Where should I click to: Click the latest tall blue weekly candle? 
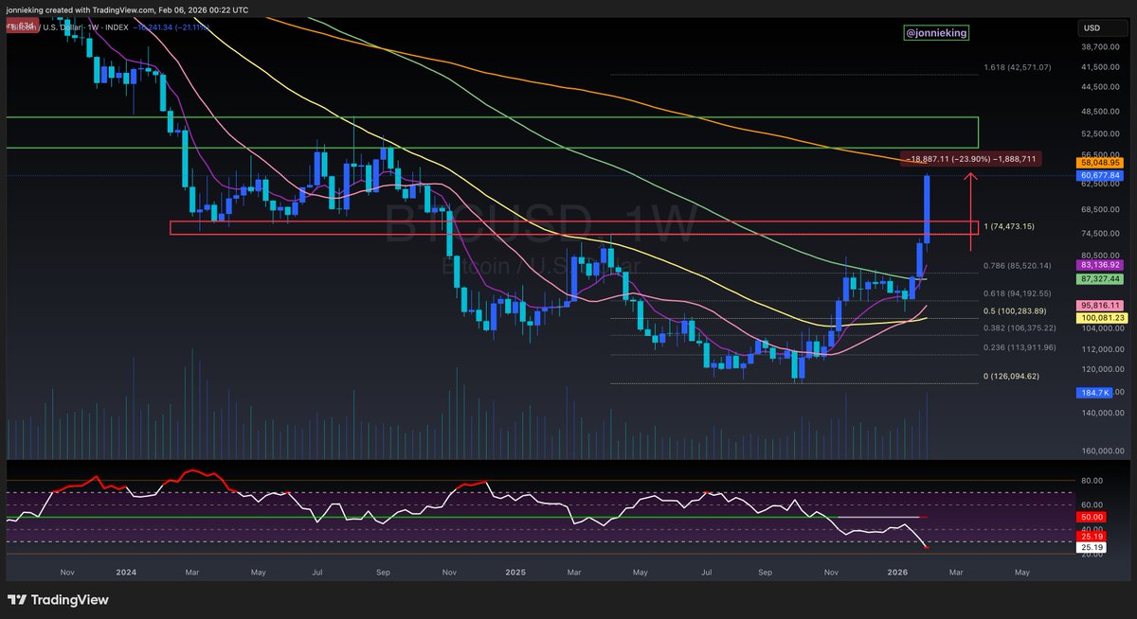(x=927, y=209)
